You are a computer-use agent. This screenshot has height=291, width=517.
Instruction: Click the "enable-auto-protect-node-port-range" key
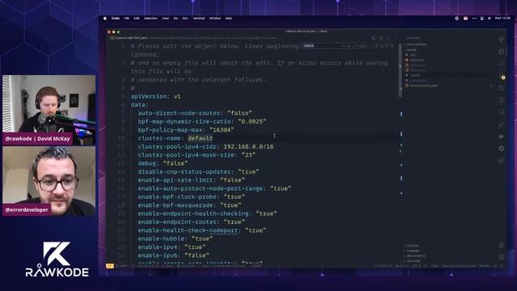click(x=200, y=188)
